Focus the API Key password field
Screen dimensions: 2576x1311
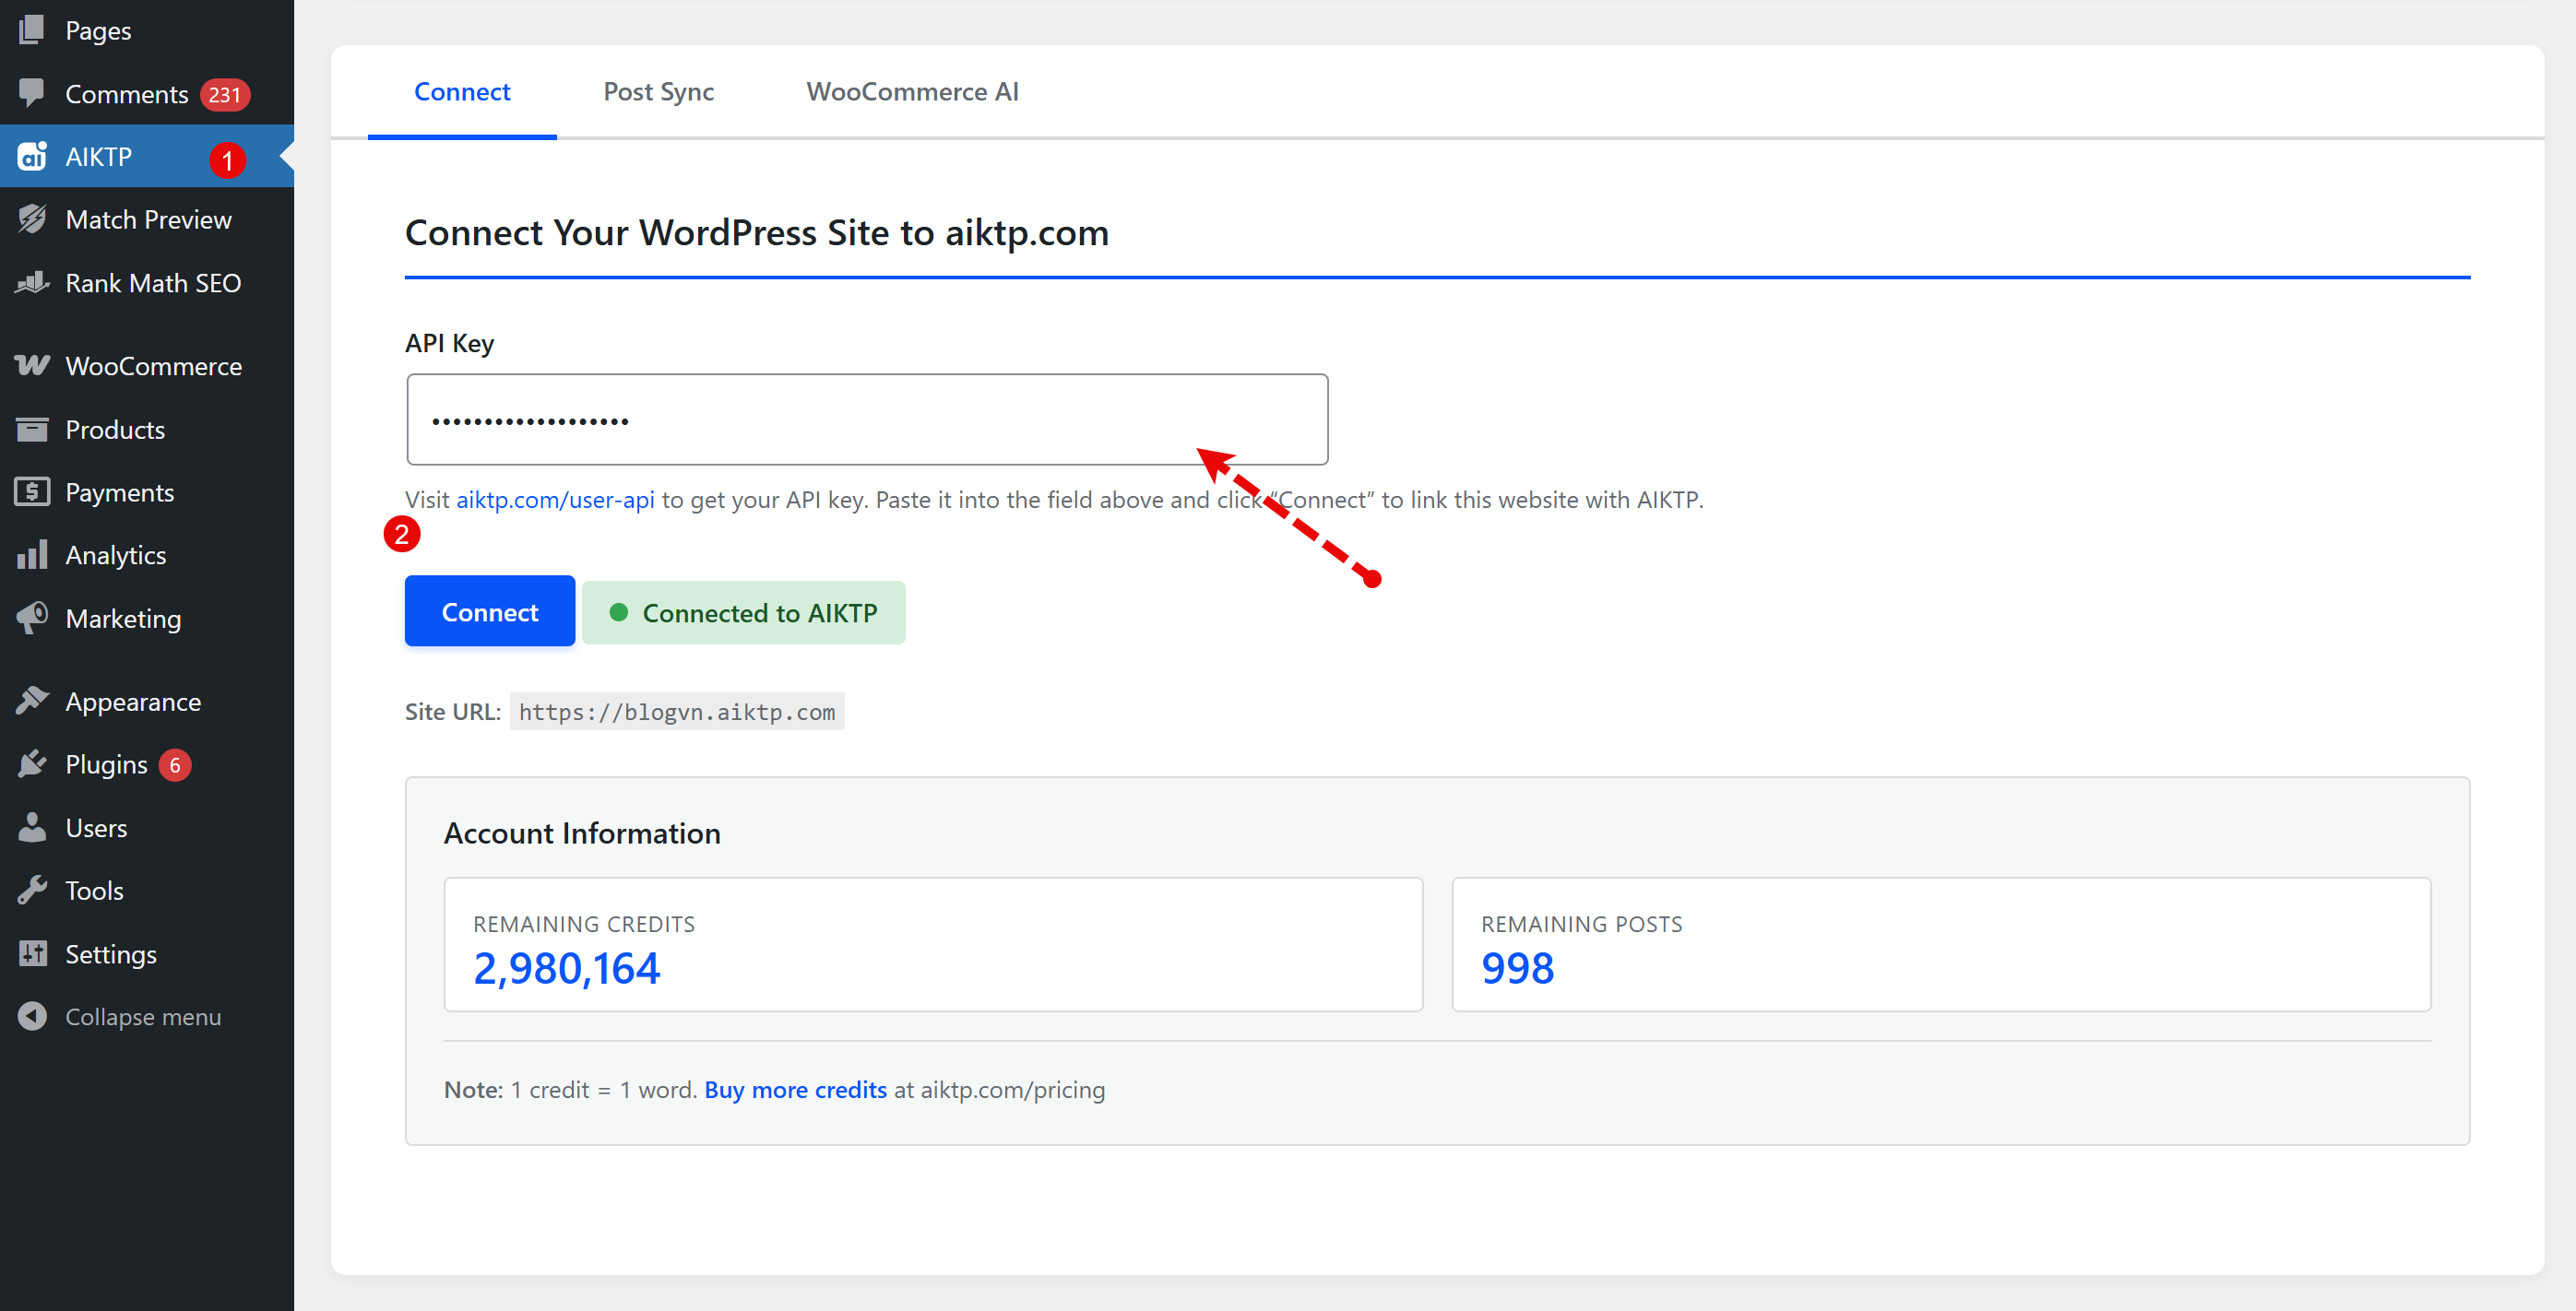click(x=866, y=419)
